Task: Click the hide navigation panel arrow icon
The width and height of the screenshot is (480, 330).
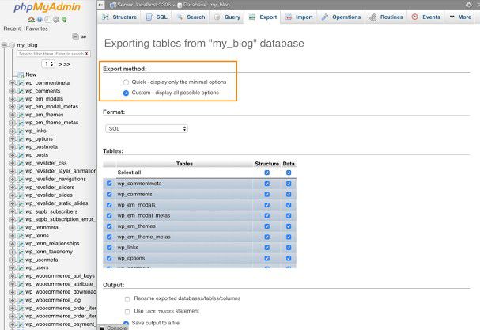Action: (x=101, y=5)
